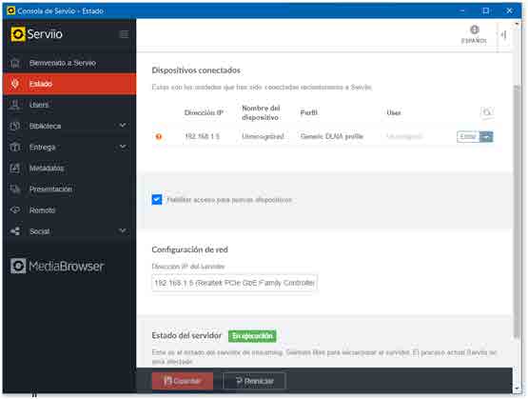Change language via the Español globe icon
This screenshot has width=528, height=399.
point(474,34)
